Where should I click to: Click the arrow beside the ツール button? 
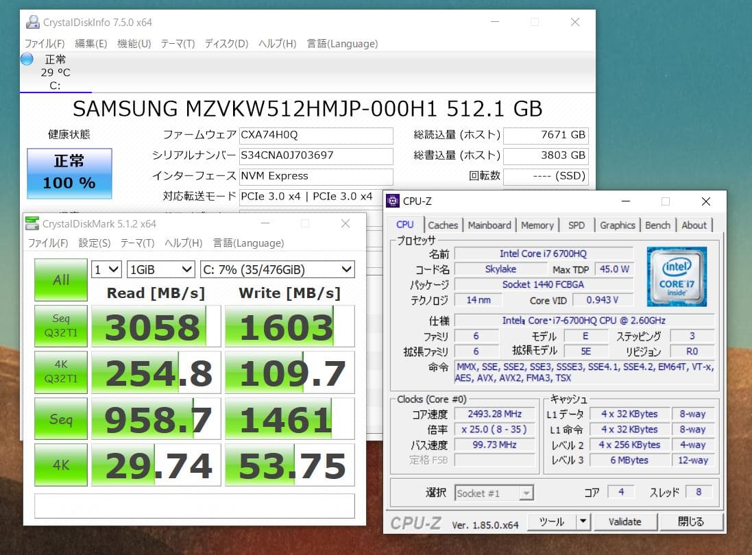click(x=583, y=521)
